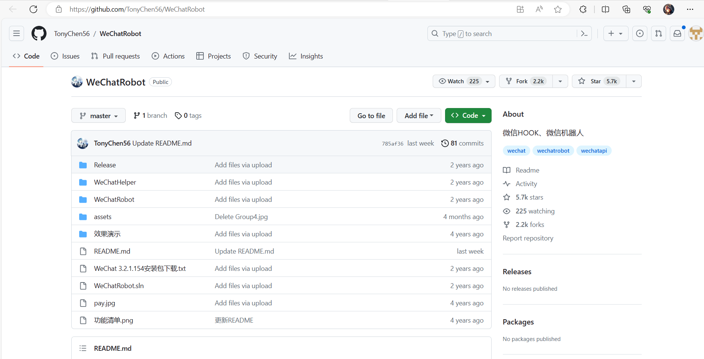Click the 1 branch link
704x359 pixels.
(x=150, y=116)
